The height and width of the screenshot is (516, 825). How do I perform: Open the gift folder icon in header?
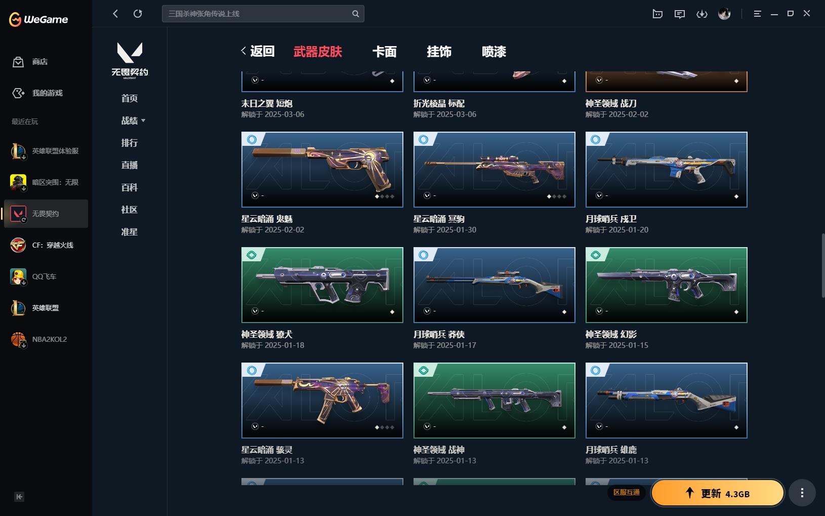pyautogui.click(x=657, y=14)
